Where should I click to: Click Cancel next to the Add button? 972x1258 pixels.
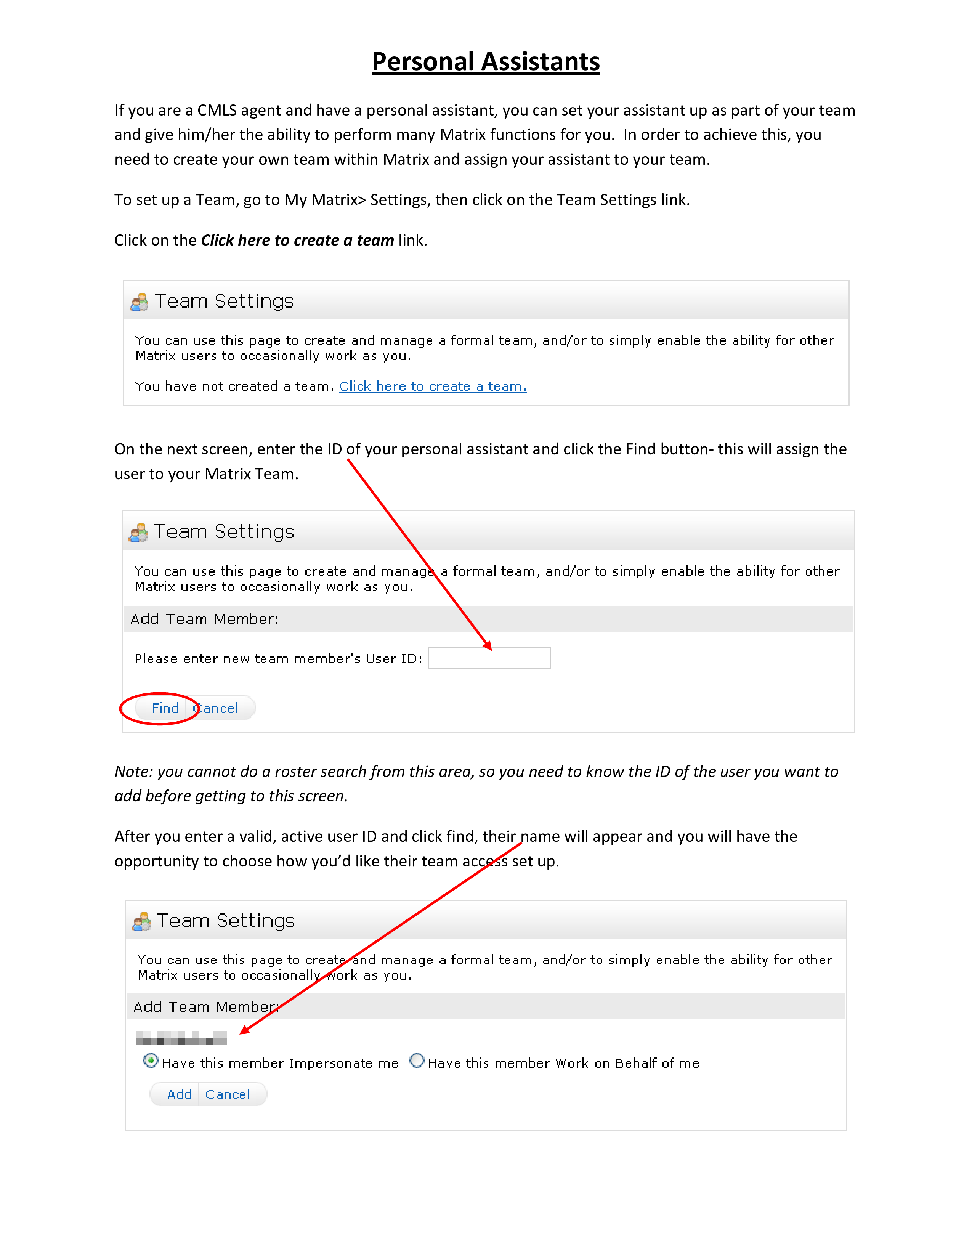(228, 1095)
